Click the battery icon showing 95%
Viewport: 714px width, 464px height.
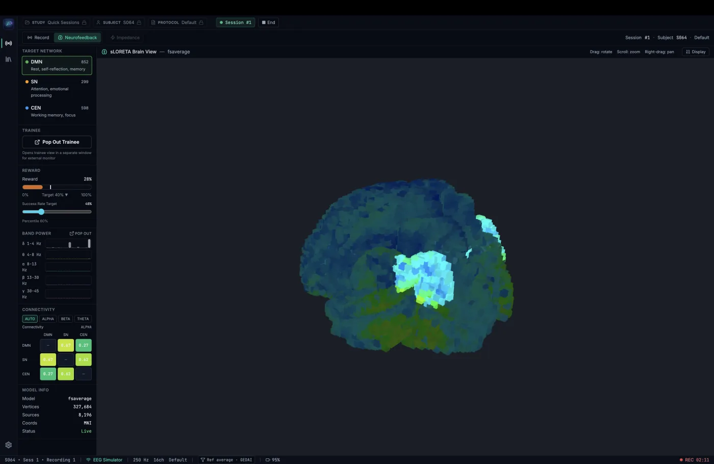pyautogui.click(x=268, y=460)
